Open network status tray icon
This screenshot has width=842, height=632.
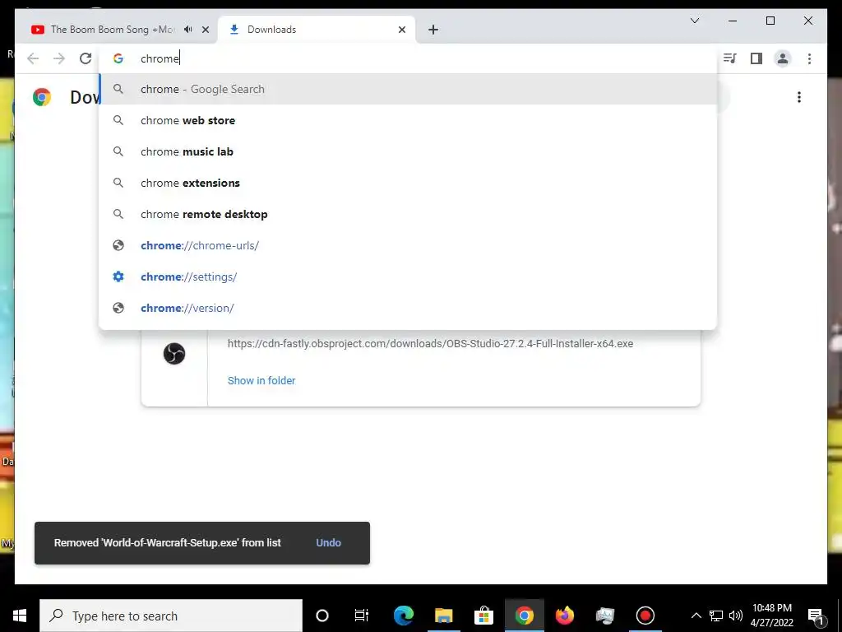716,616
